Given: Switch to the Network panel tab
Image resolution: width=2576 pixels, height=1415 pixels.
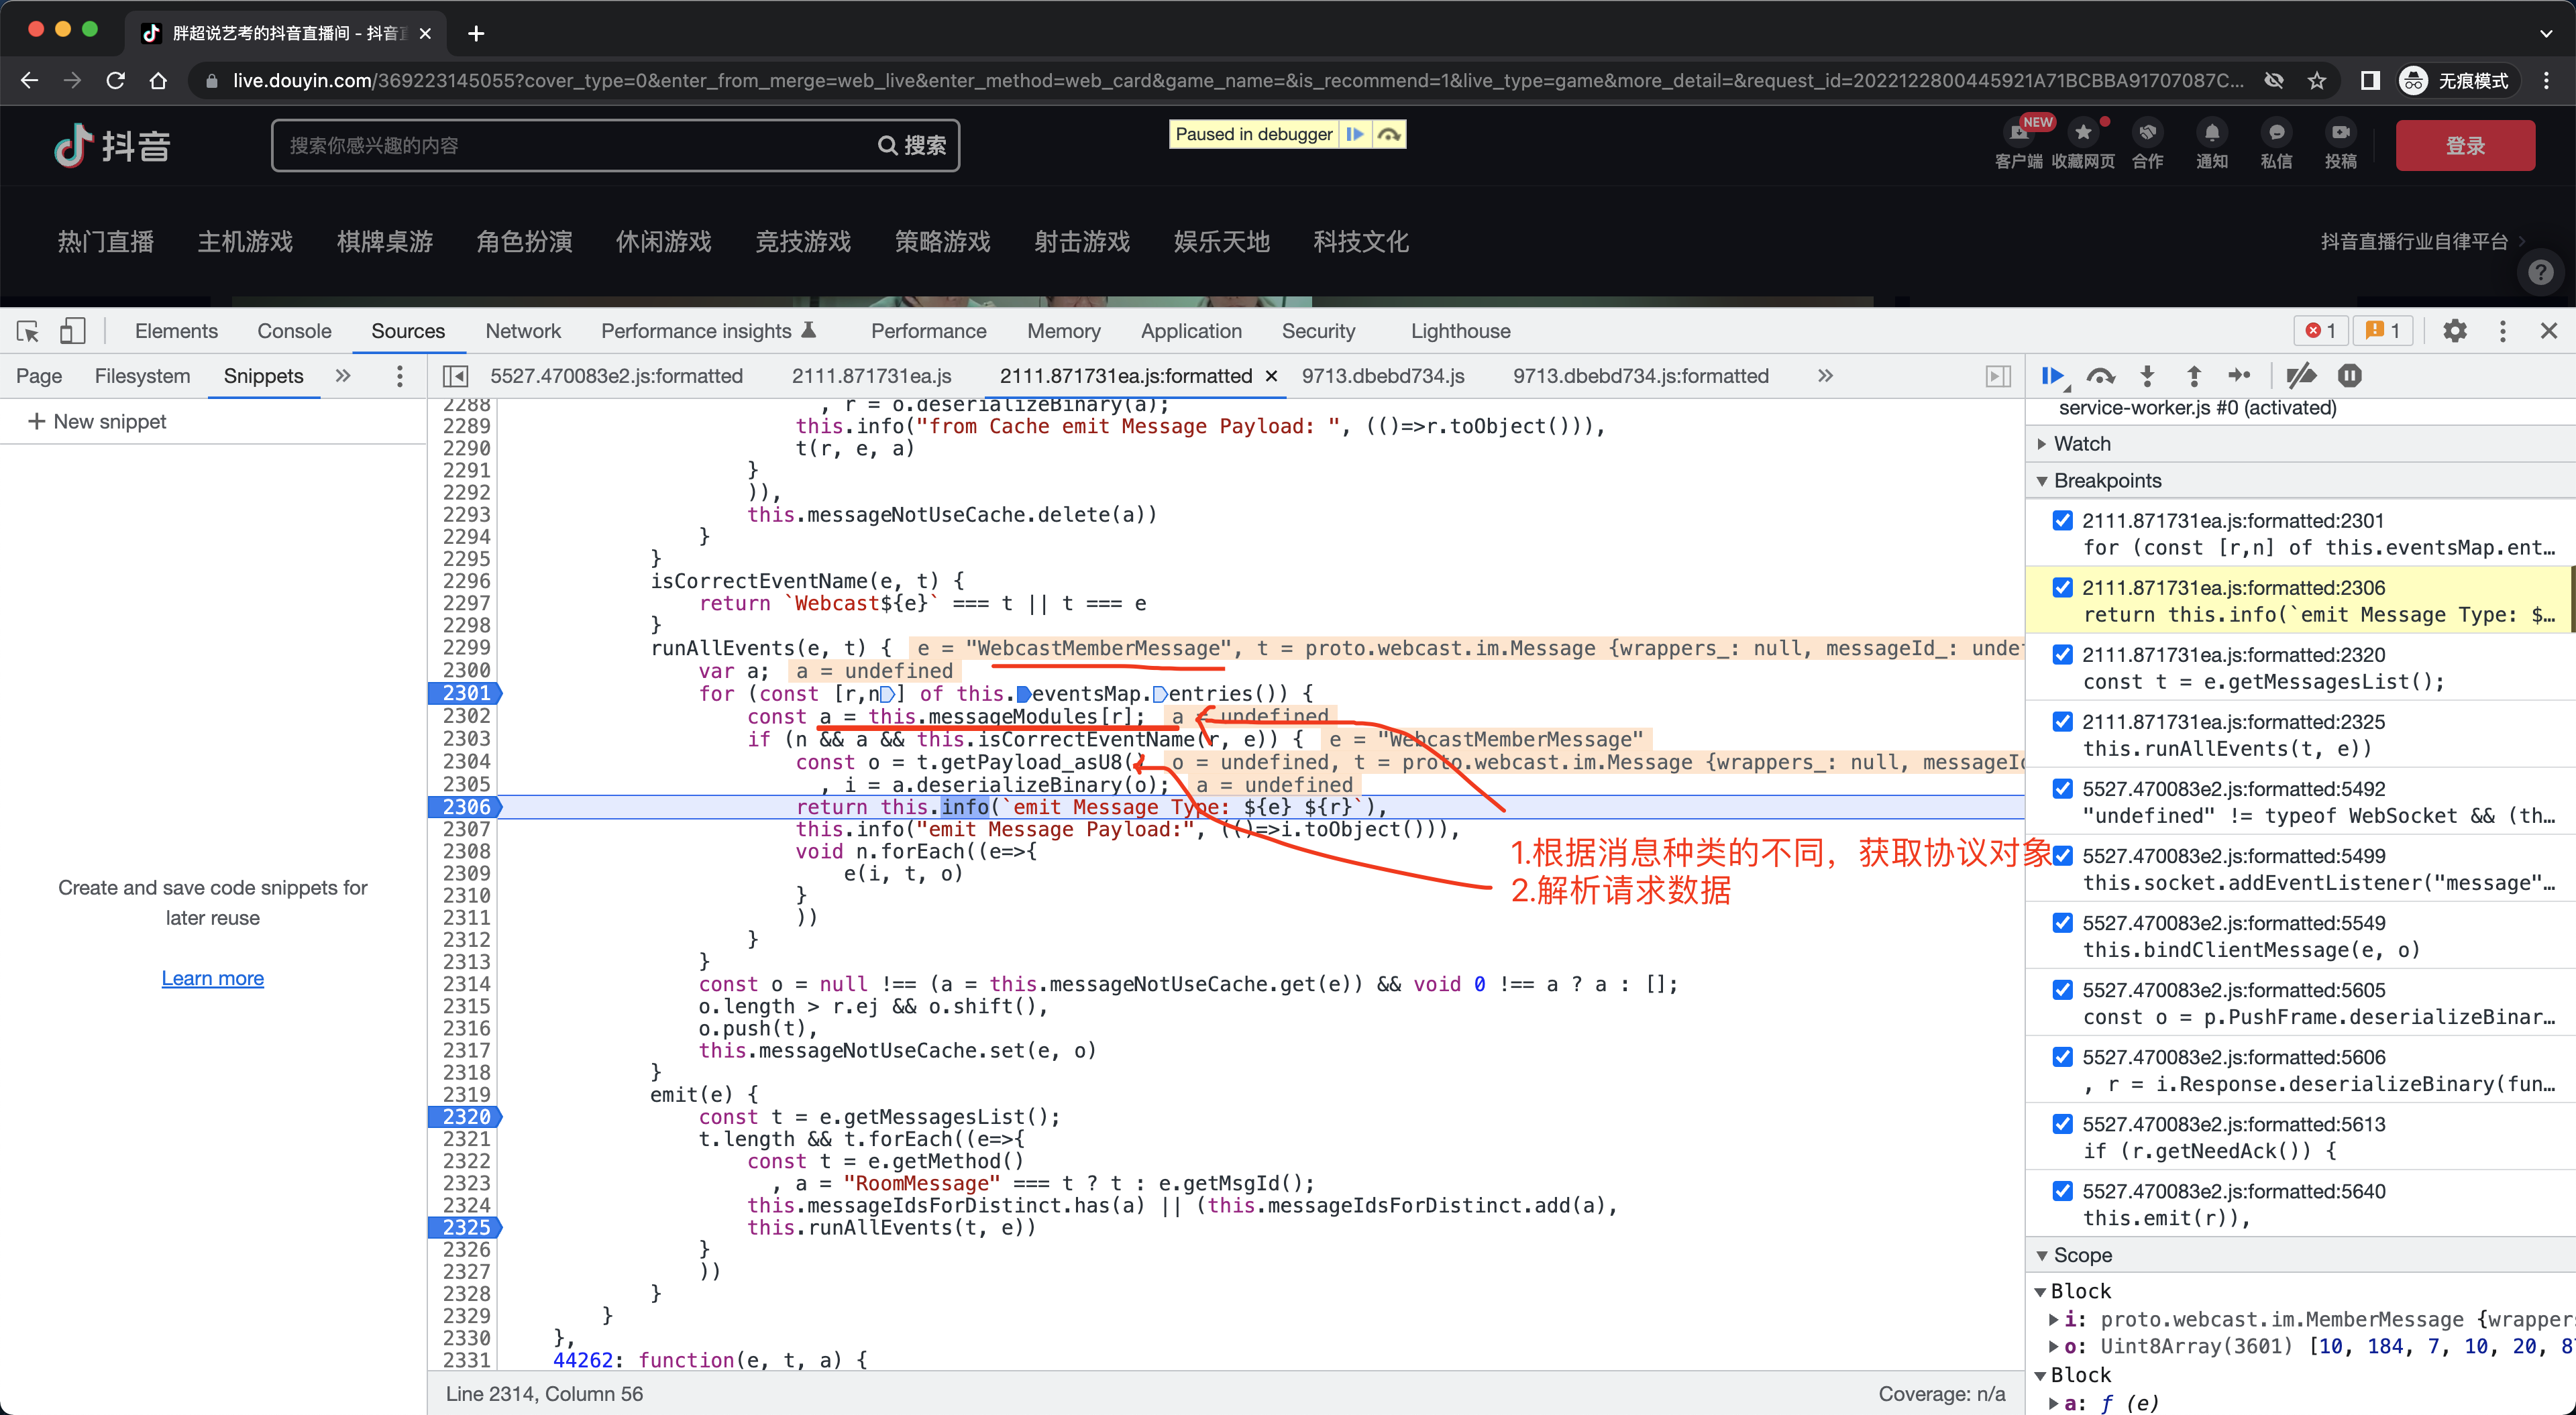Looking at the screenshot, I should coord(523,331).
